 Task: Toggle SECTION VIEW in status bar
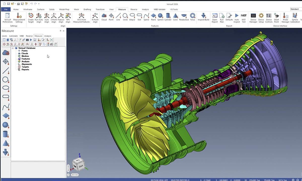[160, 180]
